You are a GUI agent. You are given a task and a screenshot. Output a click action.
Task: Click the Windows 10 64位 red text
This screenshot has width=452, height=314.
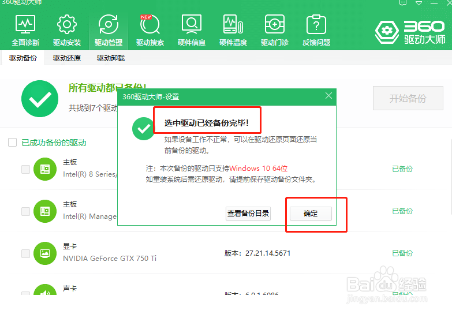[259, 169]
